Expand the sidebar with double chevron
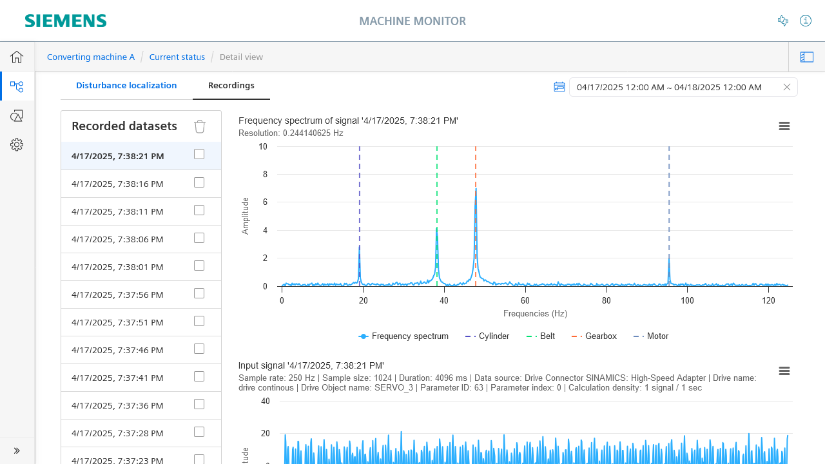Screen dimensions: 825x464 point(17,450)
